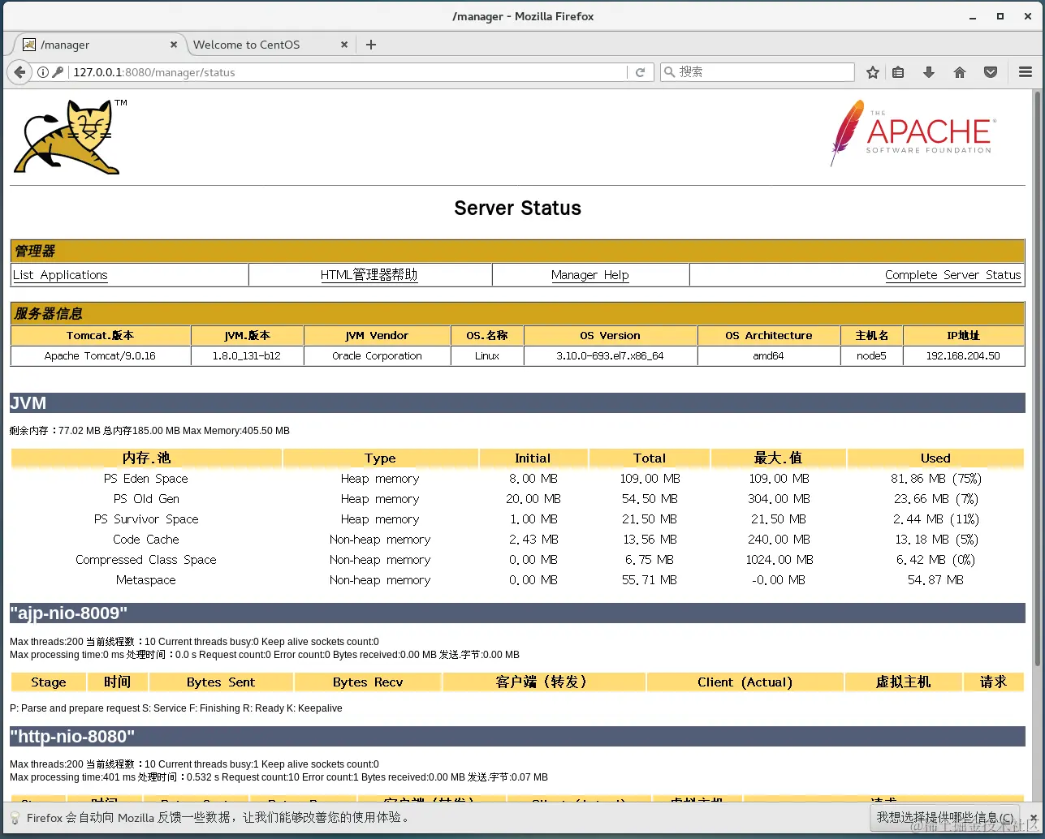
Task: Click the "ajp-nio-8009" section heading
Action: click(x=517, y=613)
